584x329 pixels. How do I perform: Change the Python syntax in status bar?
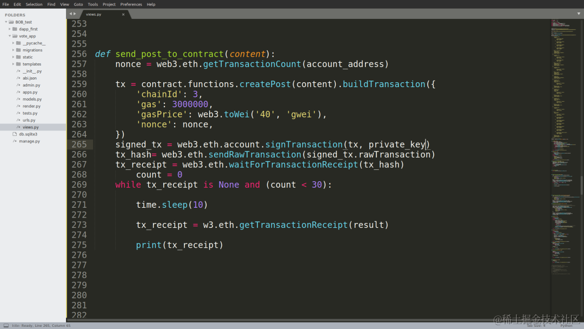[x=566, y=326]
